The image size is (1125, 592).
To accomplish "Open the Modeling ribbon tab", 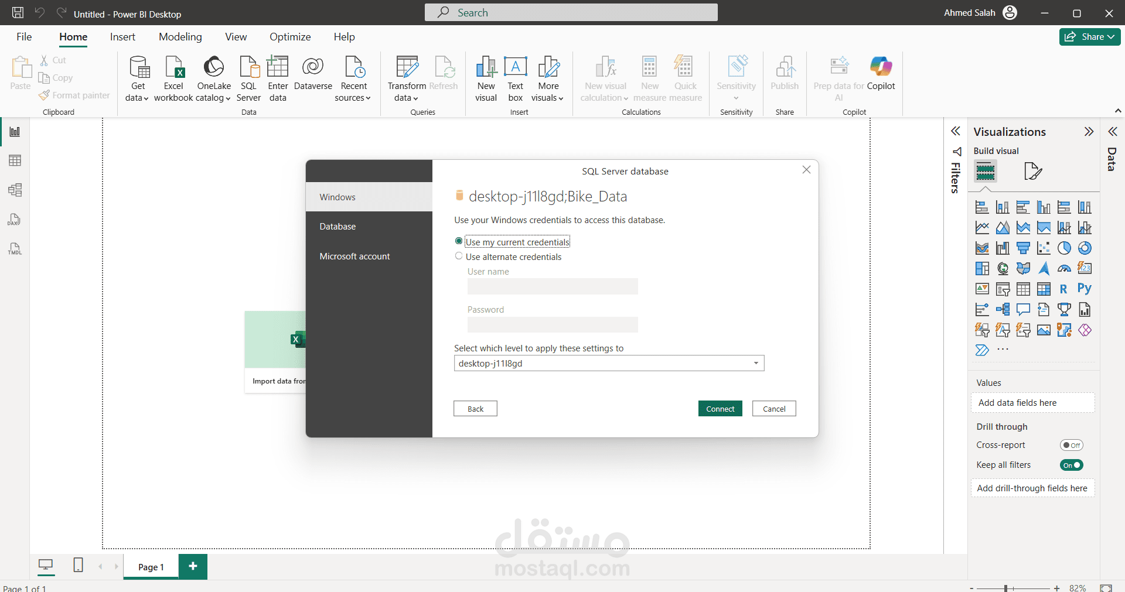I will click(x=180, y=37).
